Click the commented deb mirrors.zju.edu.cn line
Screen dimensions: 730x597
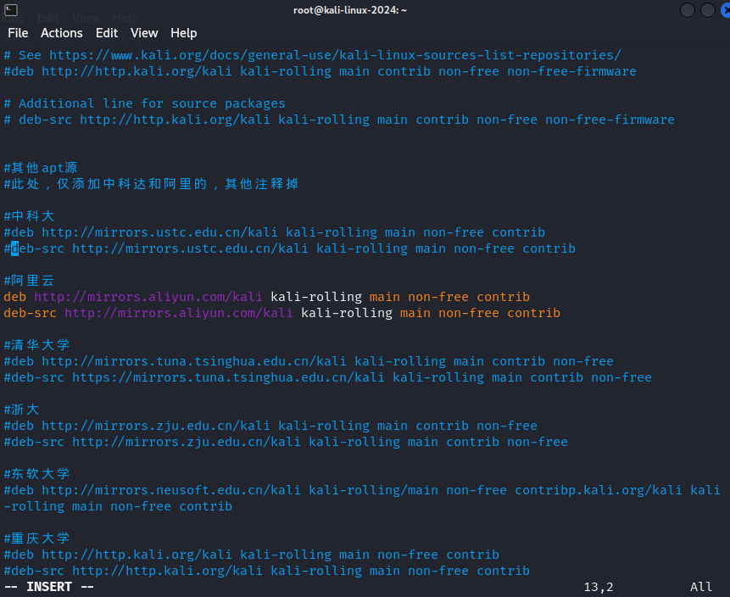coord(270,426)
